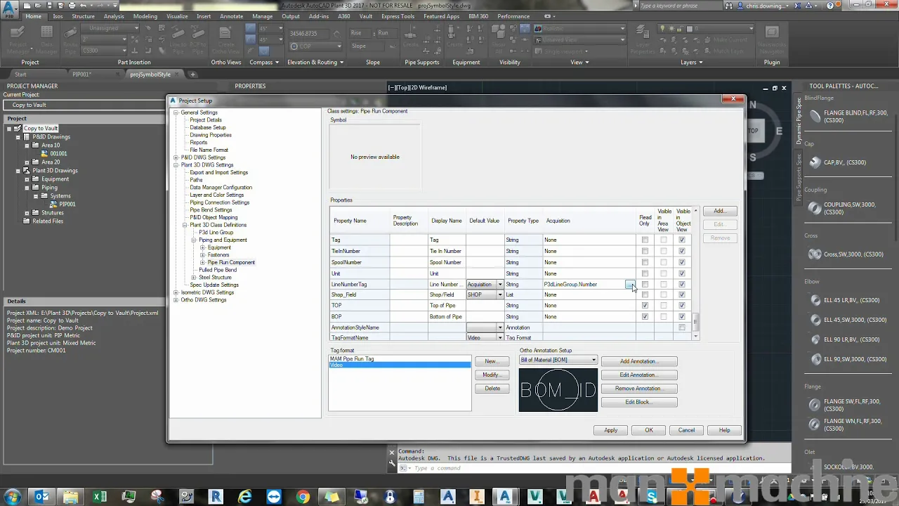
Task: Click Apply in Project Setup dialog
Action: pyautogui.click(x=611, y=430)
